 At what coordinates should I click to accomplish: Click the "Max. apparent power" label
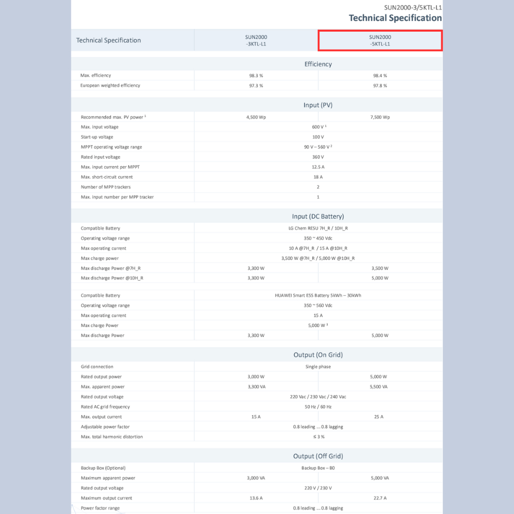[102, 387]
